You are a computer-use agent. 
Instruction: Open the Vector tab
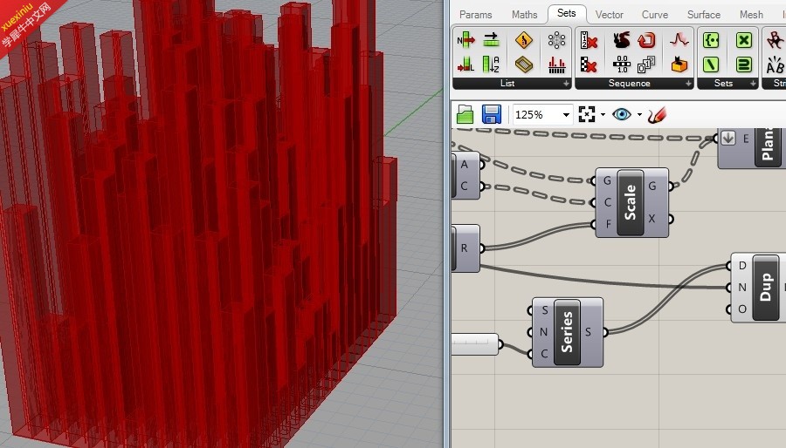(609, 15)
